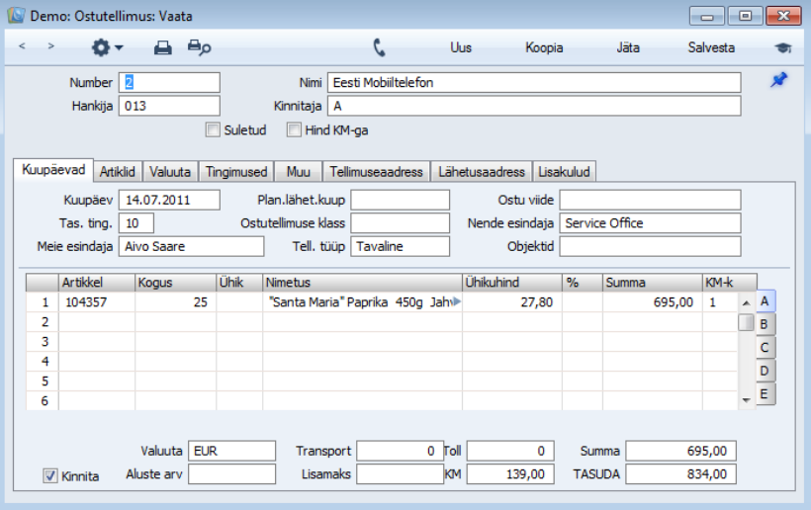Click the Objektid field
The image size is (811, 510).
point(650,246)
